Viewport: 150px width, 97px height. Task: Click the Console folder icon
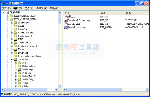pos(15,29)
